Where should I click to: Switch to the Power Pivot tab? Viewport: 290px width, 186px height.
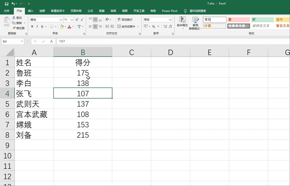[x=169, y=11]
